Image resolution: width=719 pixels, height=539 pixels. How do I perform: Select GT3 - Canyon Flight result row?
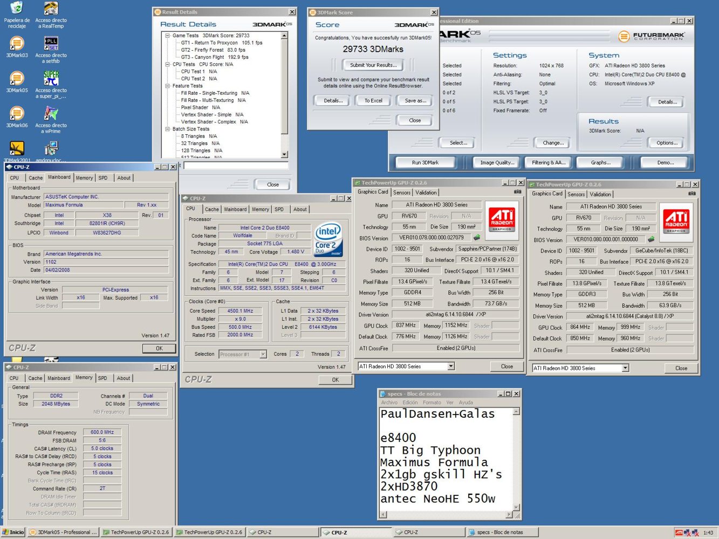pos(215,57)
